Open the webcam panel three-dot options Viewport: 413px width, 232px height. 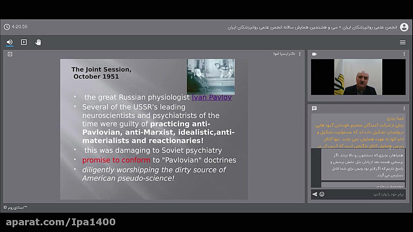click(404, 54)
